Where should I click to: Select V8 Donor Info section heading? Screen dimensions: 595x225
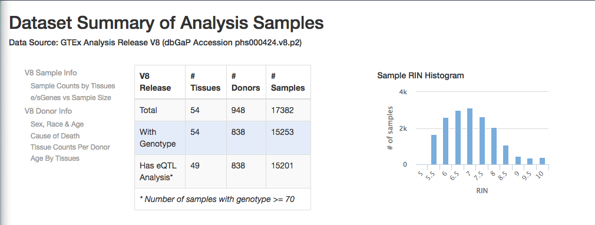point(48,111)
